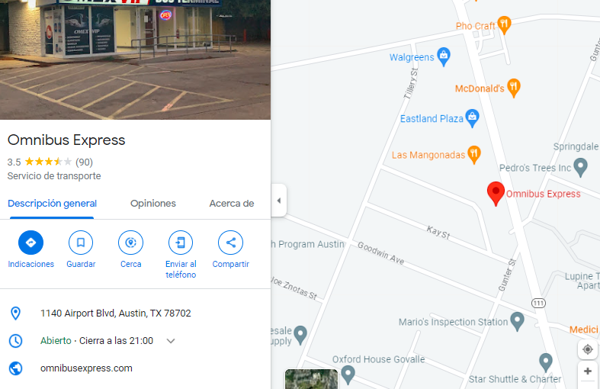The height and width of the screenshot is (389, 600).
Task: Search nearby with the Cerca icon
Action: tap(131, 243)
